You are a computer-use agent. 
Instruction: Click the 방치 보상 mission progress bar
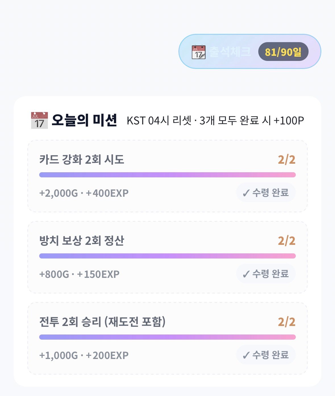pyautogui.click(x=167, y=256)
